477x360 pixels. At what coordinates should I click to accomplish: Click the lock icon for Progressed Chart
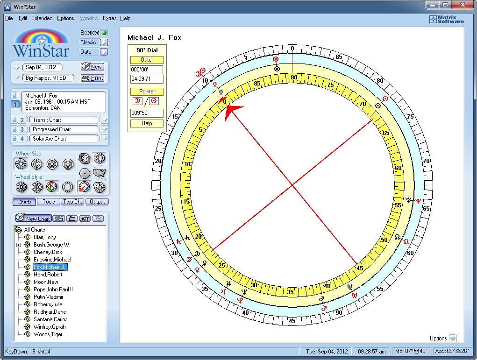click(14, 129)
